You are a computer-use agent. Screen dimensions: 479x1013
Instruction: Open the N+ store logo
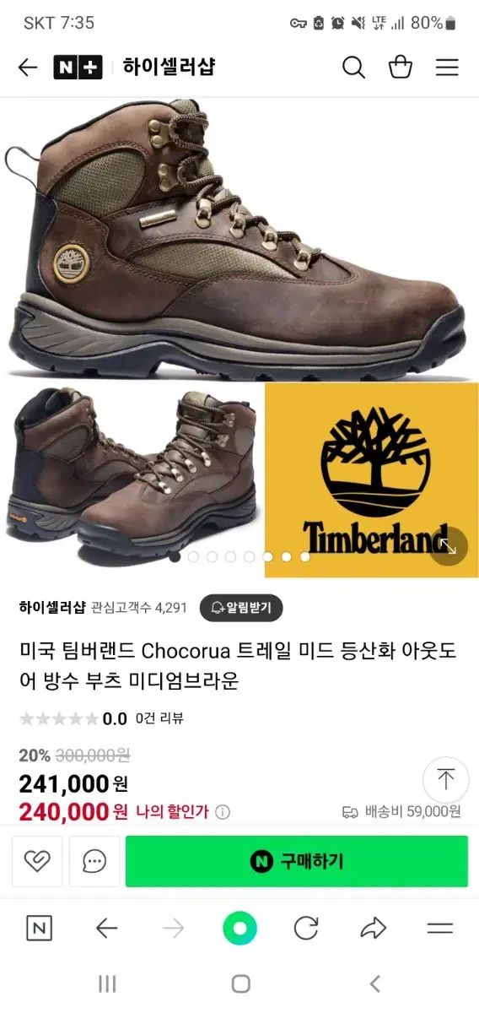pos(78,68)
